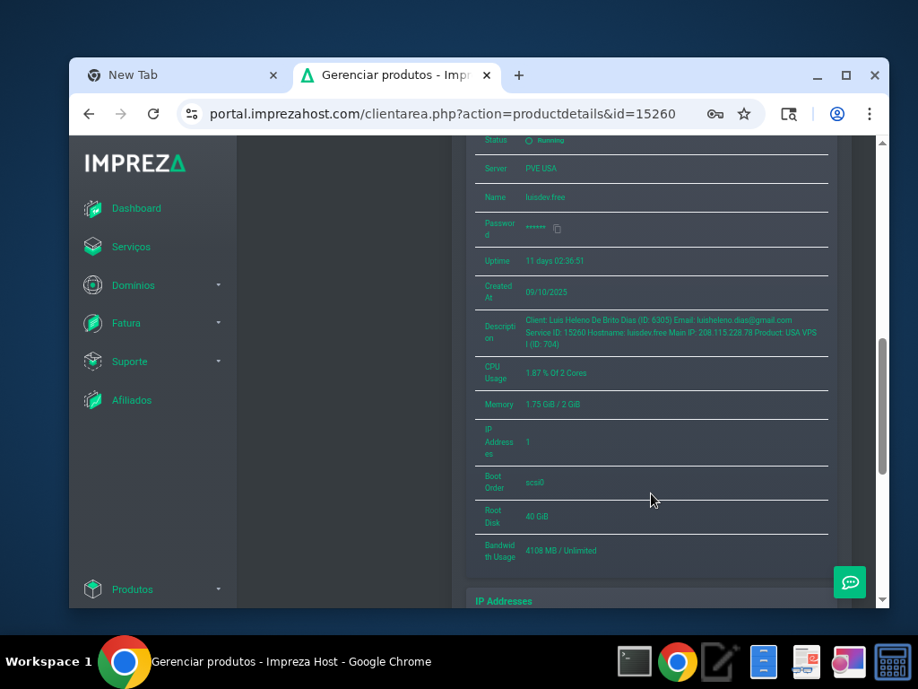Image resolution: width=918 pixels, height=689 pixels.
Task: Click memory value '1.75 GiB / 2 GiB'
Action: coord(552,405)
